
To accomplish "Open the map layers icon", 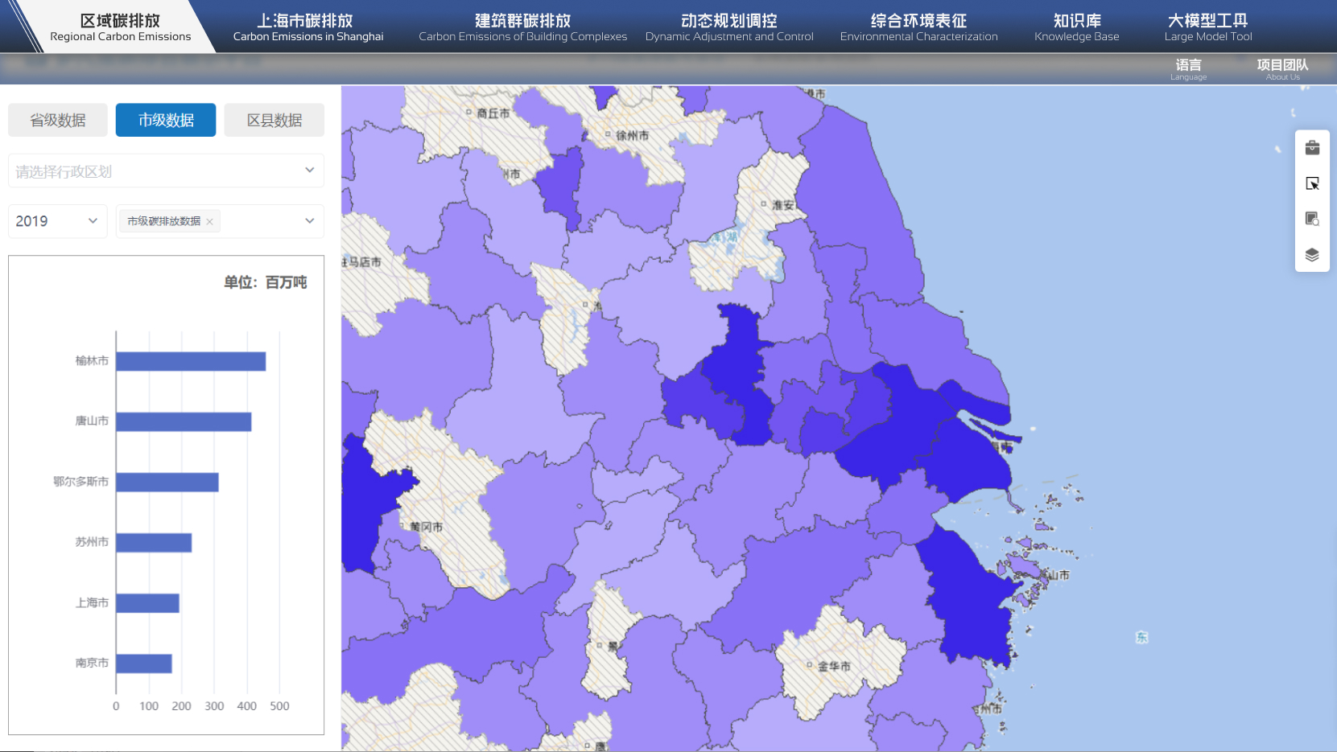I will point(1312,255).
